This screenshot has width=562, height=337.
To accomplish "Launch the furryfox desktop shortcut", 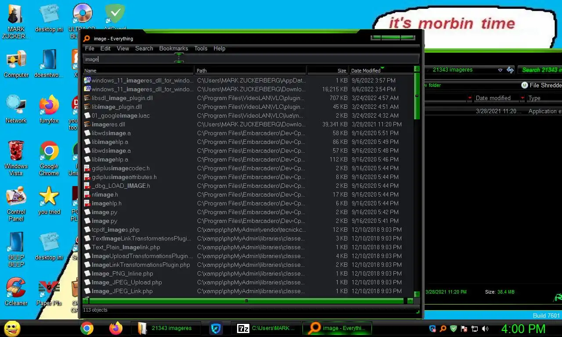I will point(49,109).
